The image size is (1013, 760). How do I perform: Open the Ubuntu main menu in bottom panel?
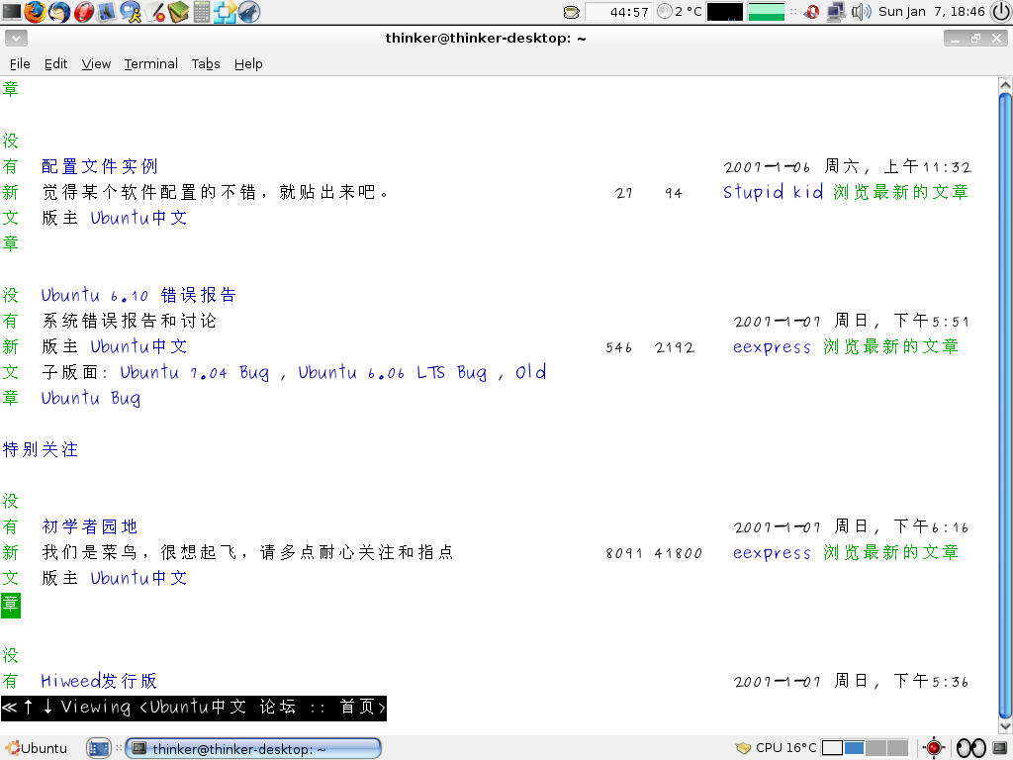(x=37, y=748)
